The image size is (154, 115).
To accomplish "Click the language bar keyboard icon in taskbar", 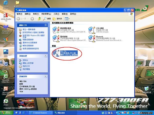I will click(x=103, y=113).
